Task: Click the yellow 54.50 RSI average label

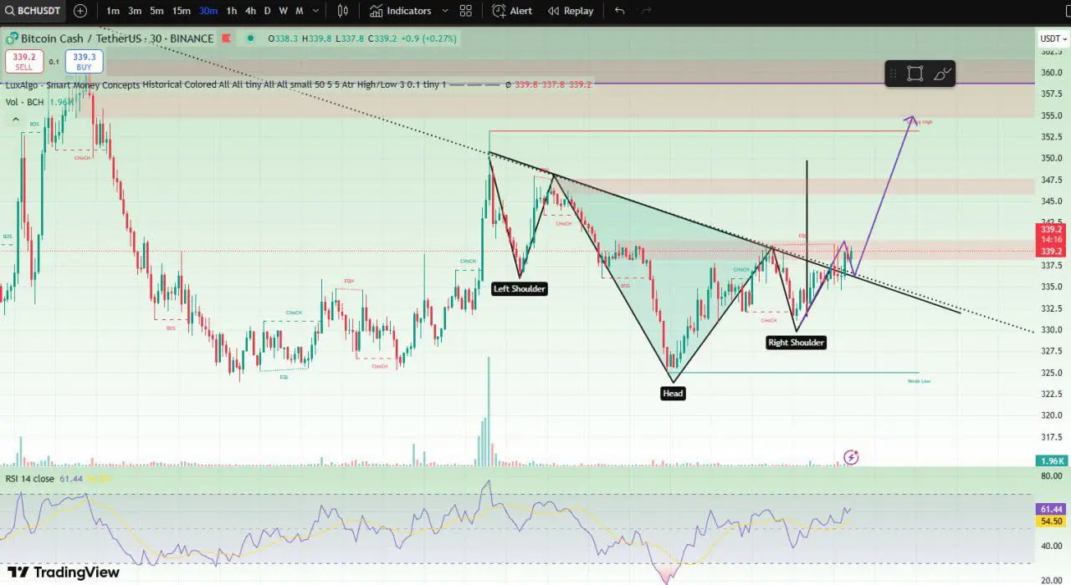Action: point(1051,521)
